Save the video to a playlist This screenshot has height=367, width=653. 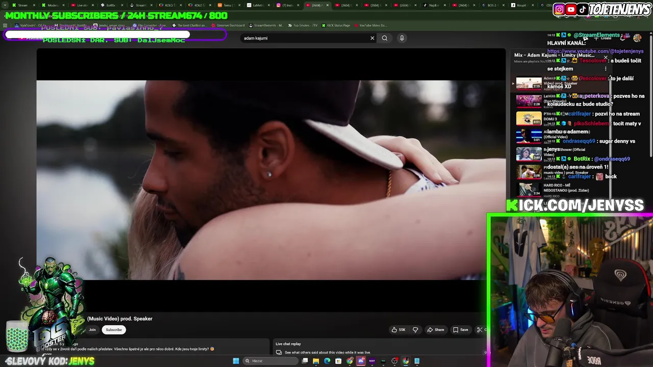coord(461,330)
